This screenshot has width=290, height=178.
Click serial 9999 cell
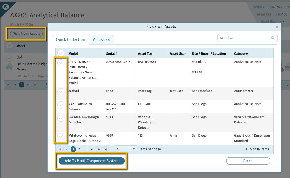(x=110, y=136)
